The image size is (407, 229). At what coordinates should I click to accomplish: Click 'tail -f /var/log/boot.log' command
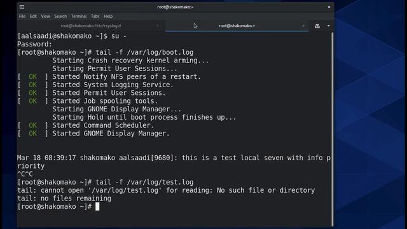[144, 52]
